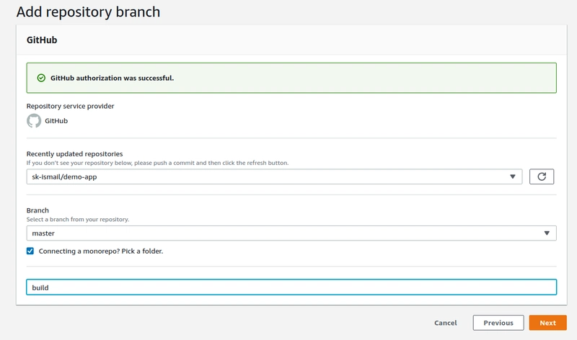
Task: Click the arrow on the repository selector
Action: 513,176
